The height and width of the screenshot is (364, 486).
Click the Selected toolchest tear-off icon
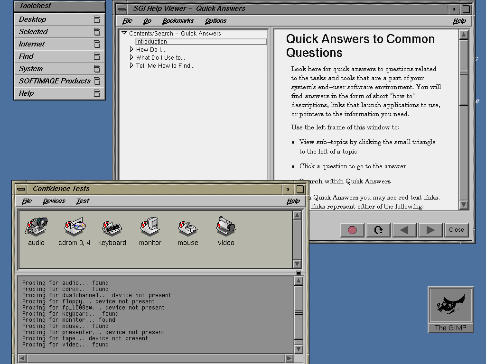97,32
